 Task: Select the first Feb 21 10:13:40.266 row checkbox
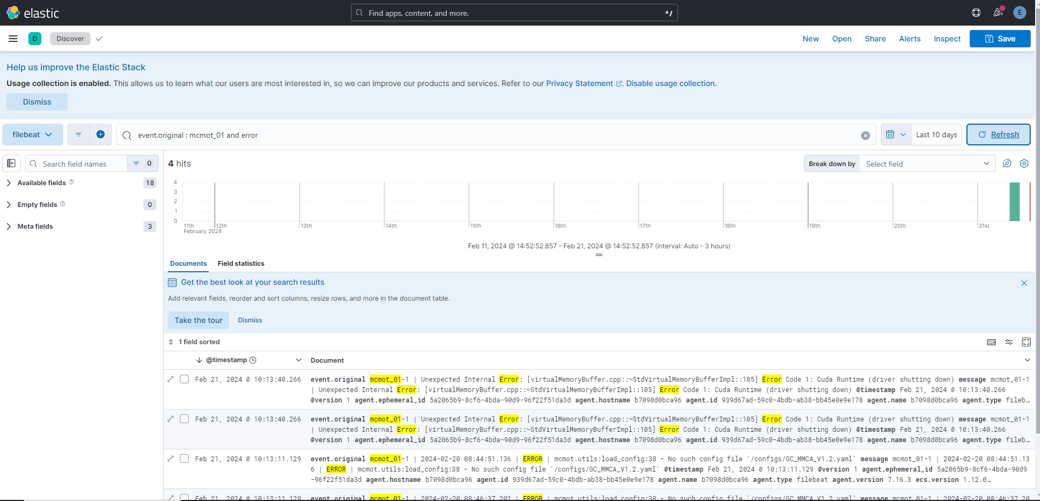tap(184, 379)
